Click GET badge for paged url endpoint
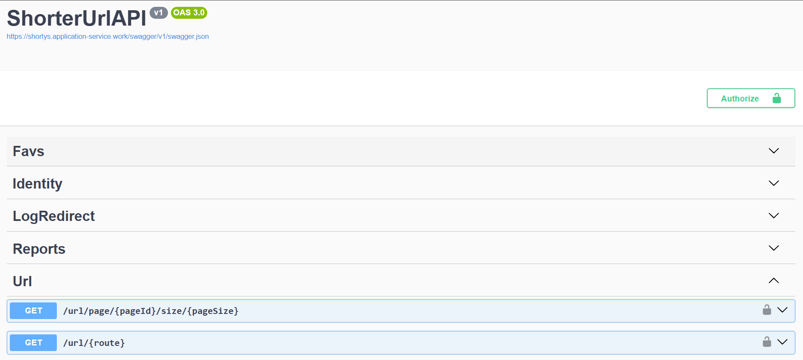The width and height of the screenshot is (803, 360). (x=33, y=311)
